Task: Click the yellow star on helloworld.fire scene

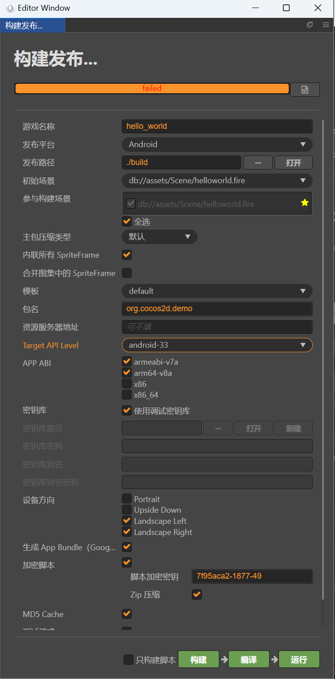Action: point(304,203)
